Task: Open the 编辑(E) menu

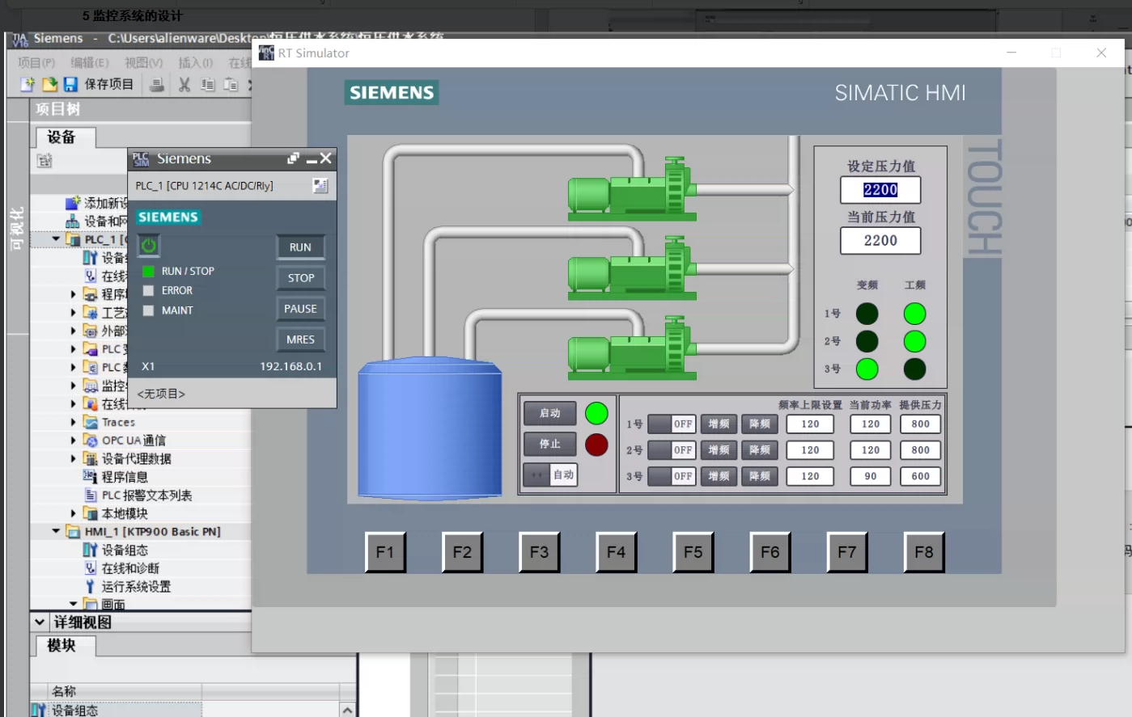Action: click(90, 62)
